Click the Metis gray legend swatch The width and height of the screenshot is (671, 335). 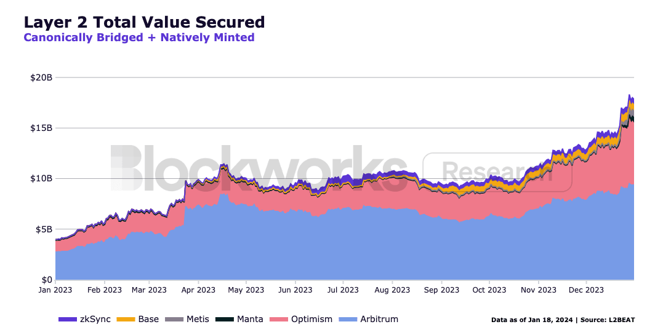click(x=174, y=320)
